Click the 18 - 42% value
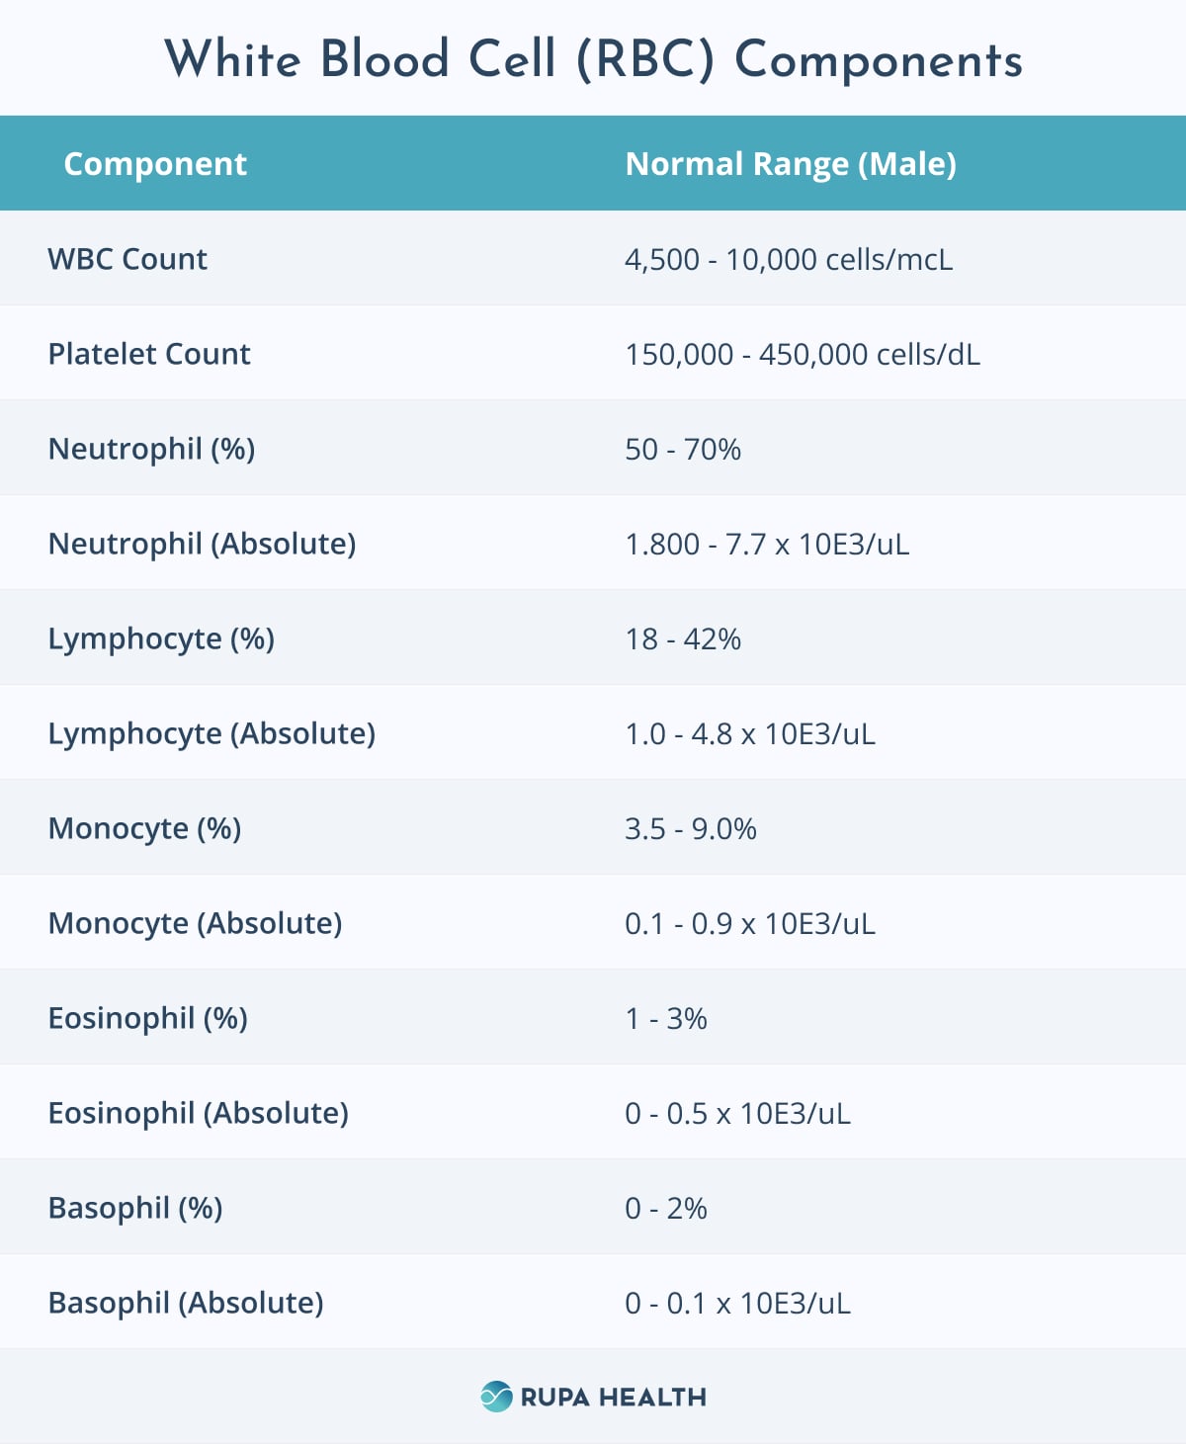This screenshot has width=1186, height=1444. pyautogui.click(x=683, y=639)
